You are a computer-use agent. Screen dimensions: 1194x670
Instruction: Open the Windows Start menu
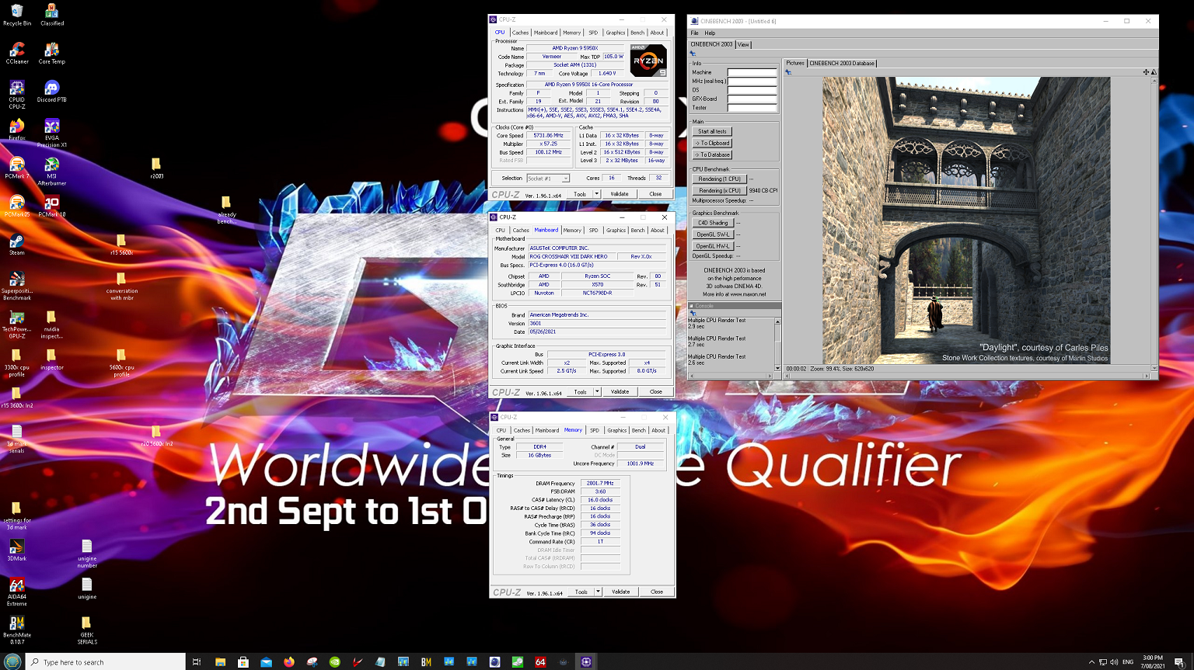click(12, 661)
